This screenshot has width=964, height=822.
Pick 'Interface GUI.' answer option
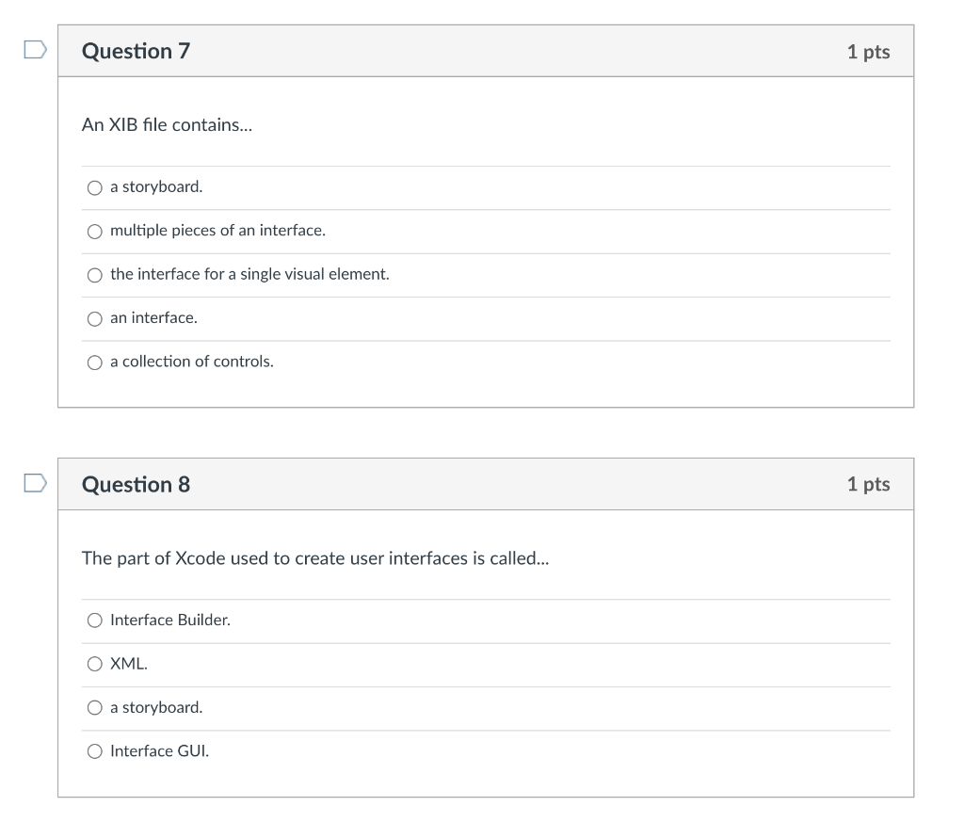[94, 750]
